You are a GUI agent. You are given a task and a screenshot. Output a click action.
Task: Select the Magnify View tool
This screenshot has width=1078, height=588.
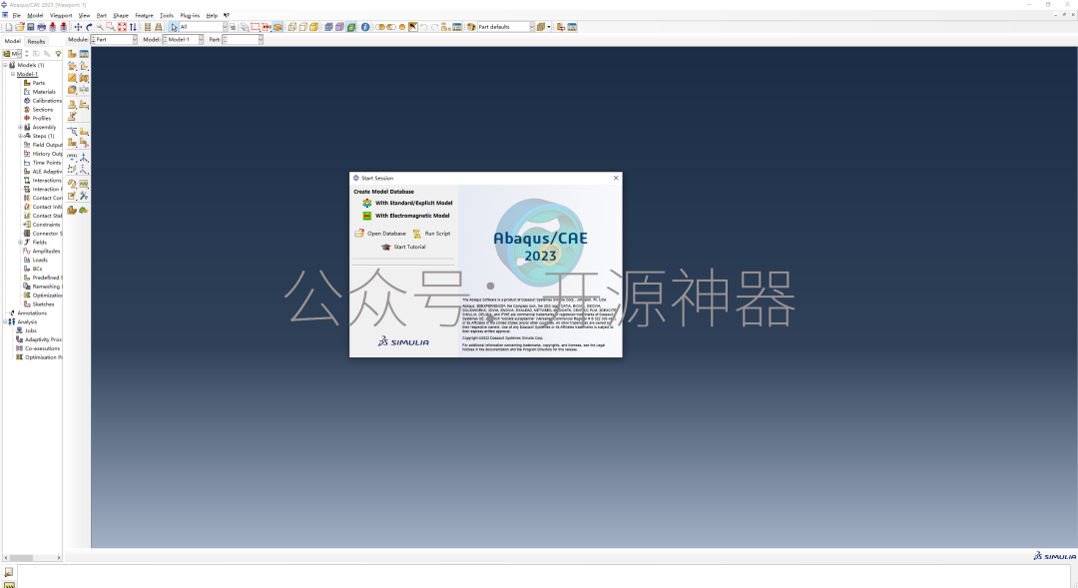pyautogui.click(x=100, y=27)
